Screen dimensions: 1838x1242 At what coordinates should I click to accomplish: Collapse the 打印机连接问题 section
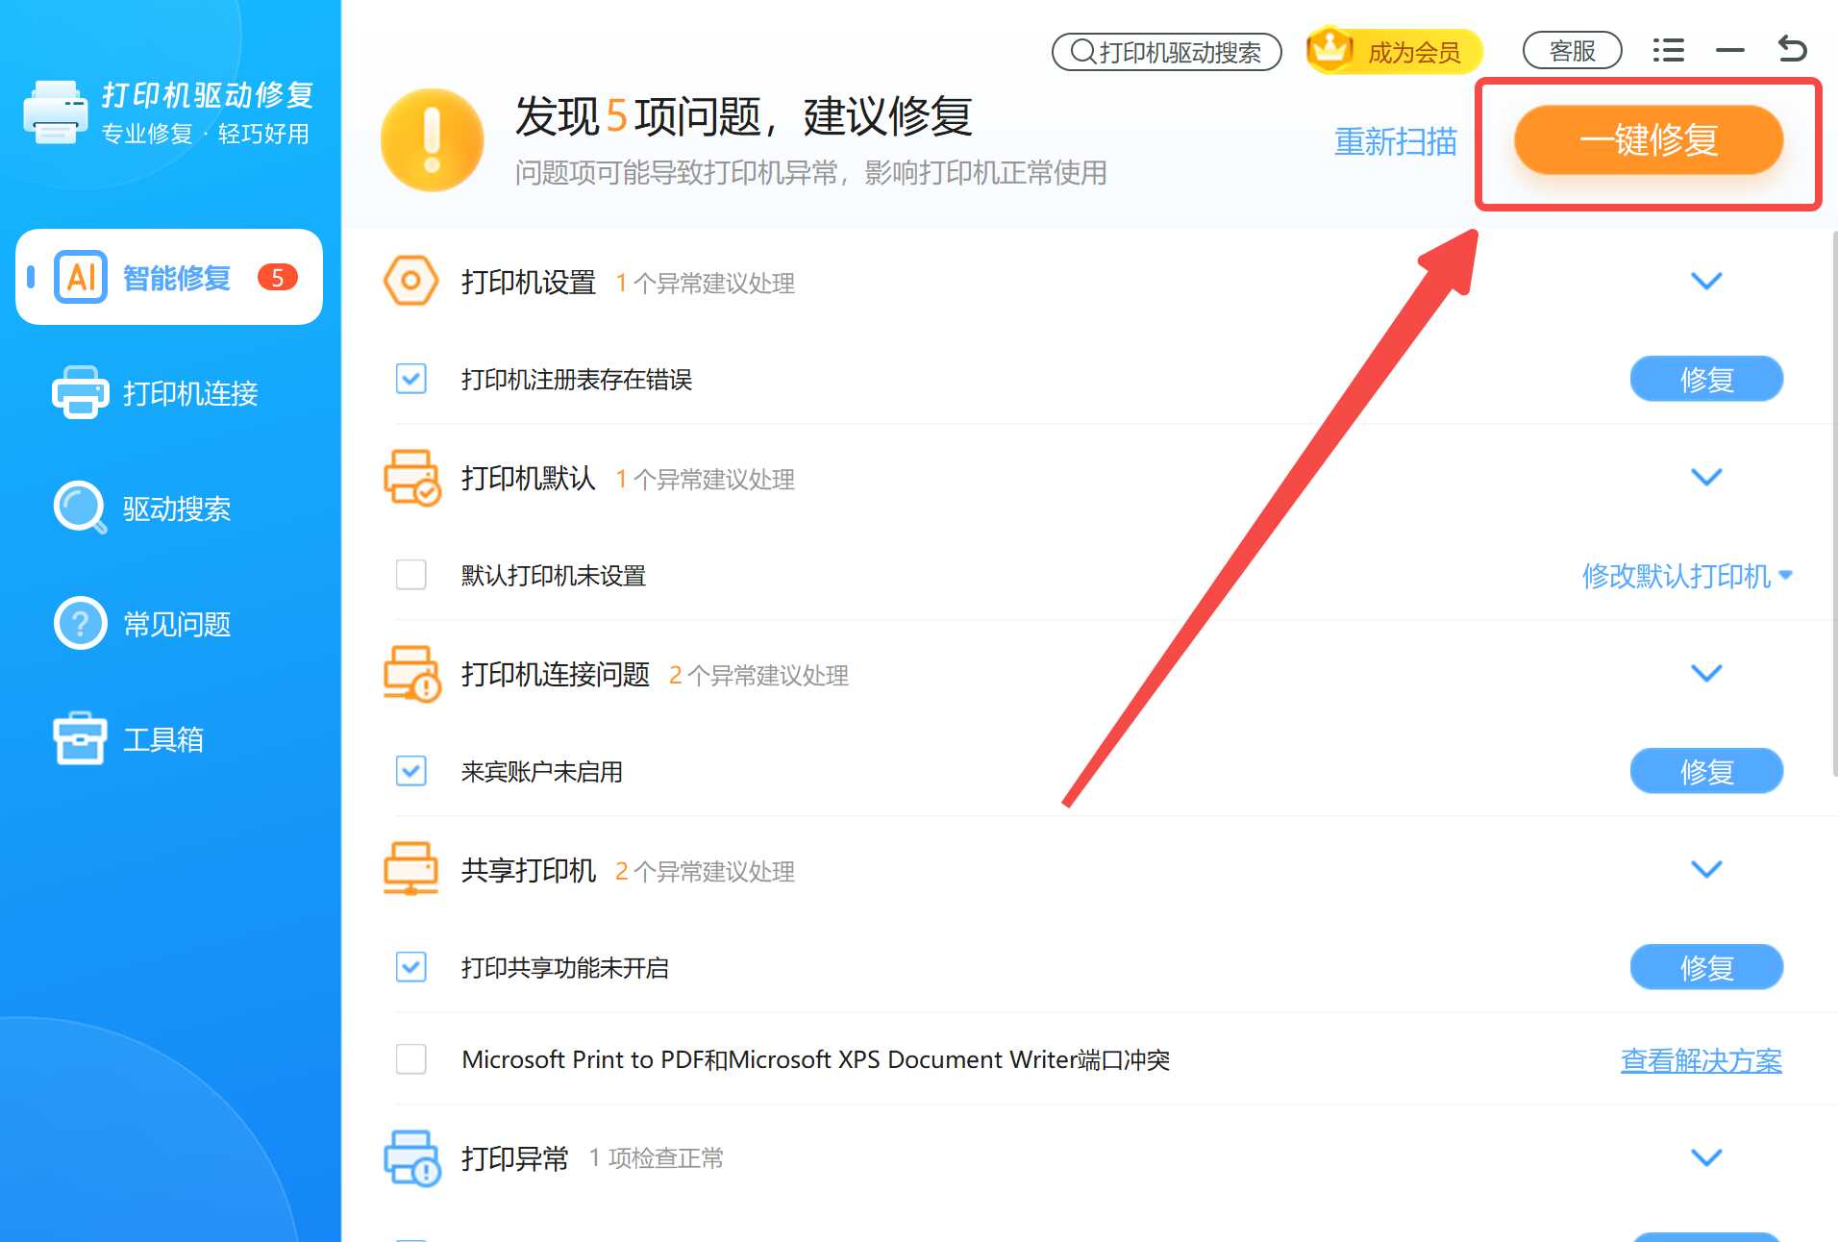click(x=1707, y=673)
